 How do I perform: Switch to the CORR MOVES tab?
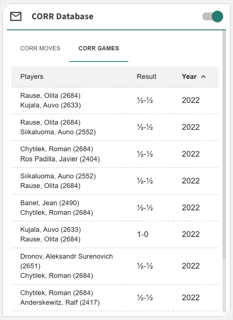pos(40,48)
